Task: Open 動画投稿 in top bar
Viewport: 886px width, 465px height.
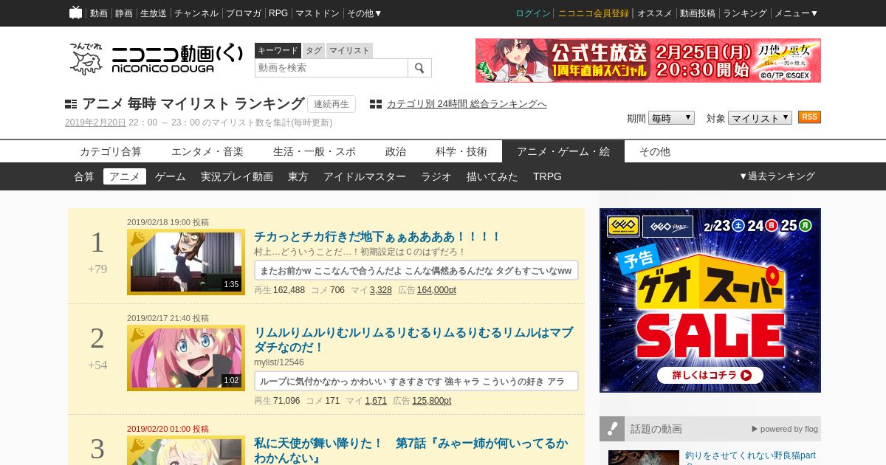Action: pyautogui.click(x=698, y=13)
